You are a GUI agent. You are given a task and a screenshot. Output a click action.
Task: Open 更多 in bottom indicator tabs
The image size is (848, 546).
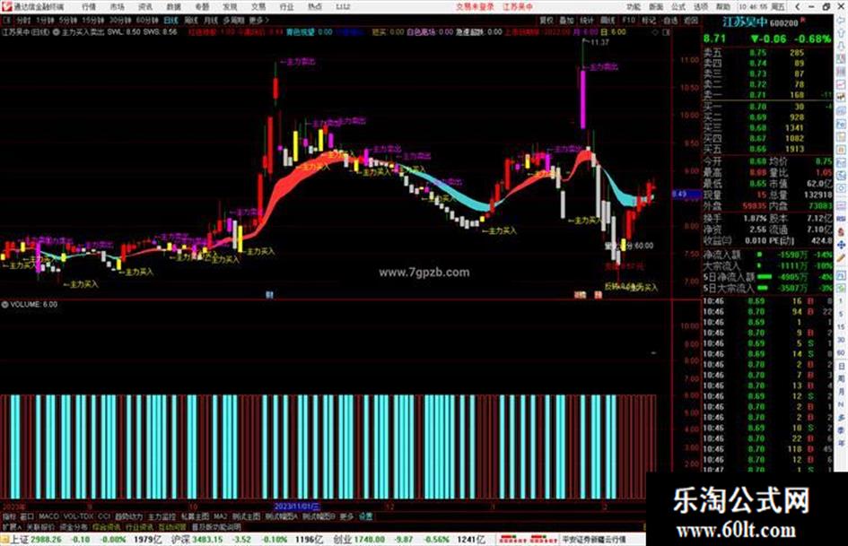pyautogui.click(x=346, y=516)
